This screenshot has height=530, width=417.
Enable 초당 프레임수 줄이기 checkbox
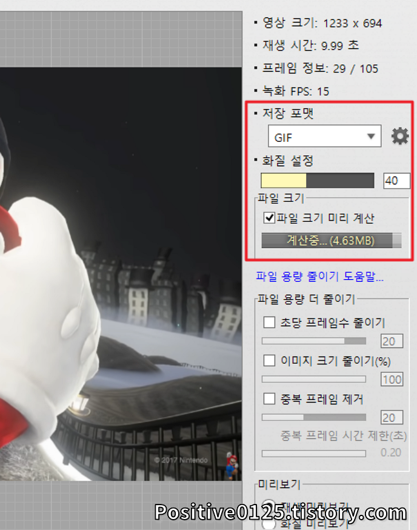point(269,322)
